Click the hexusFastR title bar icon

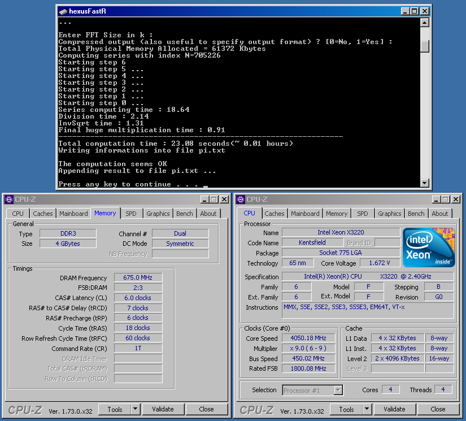pyautogui.click(x=63, y=12)
